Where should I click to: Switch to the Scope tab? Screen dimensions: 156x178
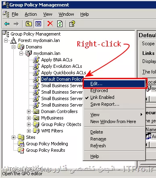(x=148, y=44)
